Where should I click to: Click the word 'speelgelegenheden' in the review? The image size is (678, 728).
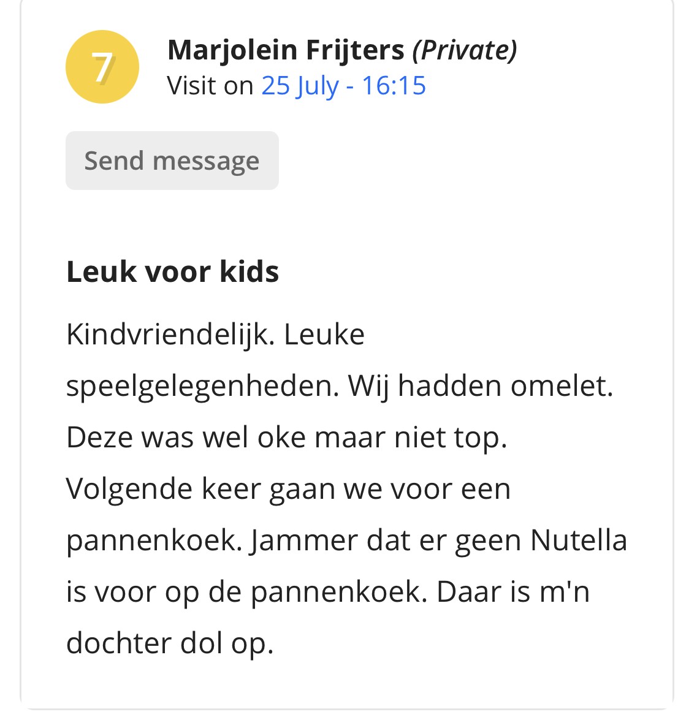(x=200, y=387)
